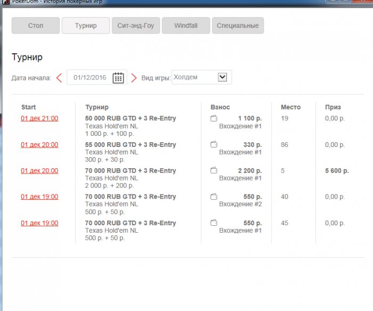This screenshot has width=373, height=311.
Task: Click wallet icon for 2 200 р. buy-in
Action: (x=214, y=170)
